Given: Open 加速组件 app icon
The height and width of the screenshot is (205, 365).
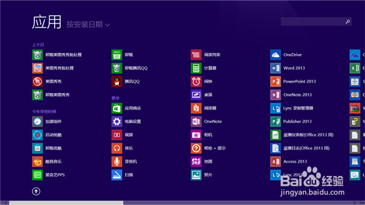Looking at the screenshot, I should click(x=37, y=122).
